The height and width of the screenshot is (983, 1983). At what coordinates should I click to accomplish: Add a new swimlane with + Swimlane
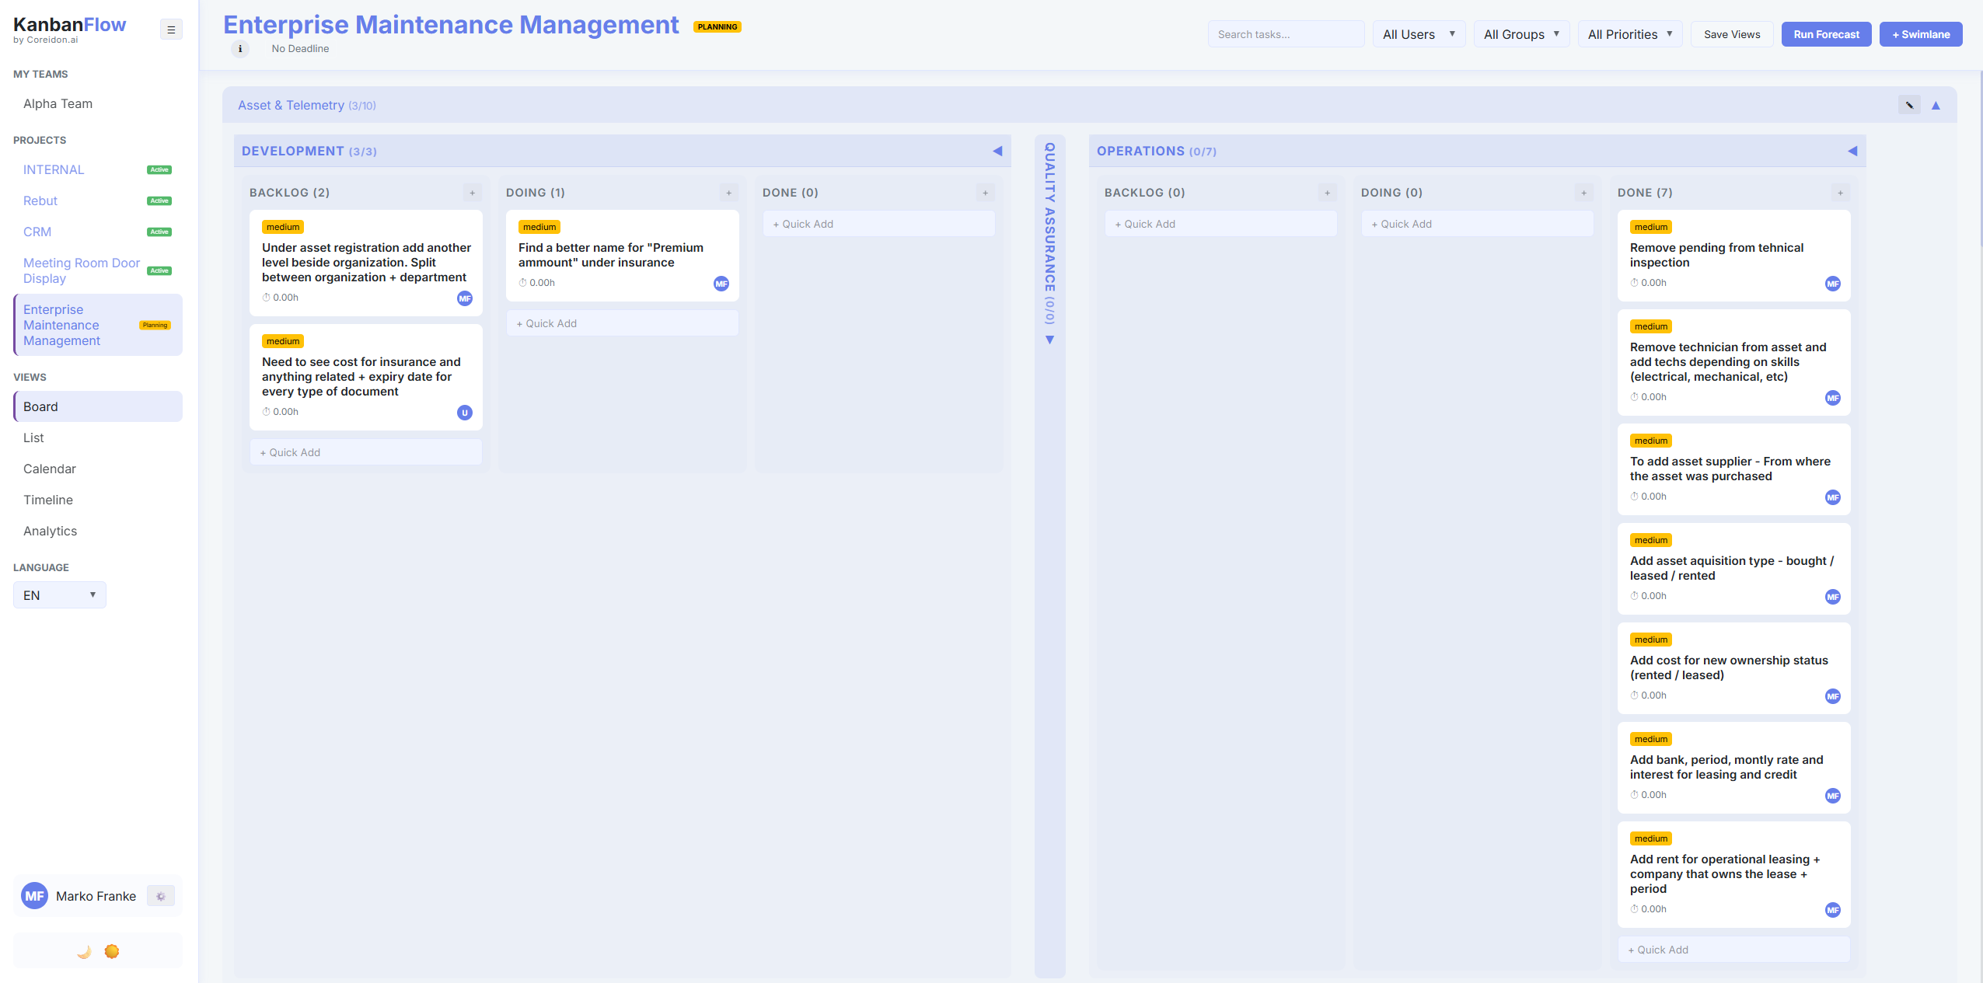(x=1920, y=33)
